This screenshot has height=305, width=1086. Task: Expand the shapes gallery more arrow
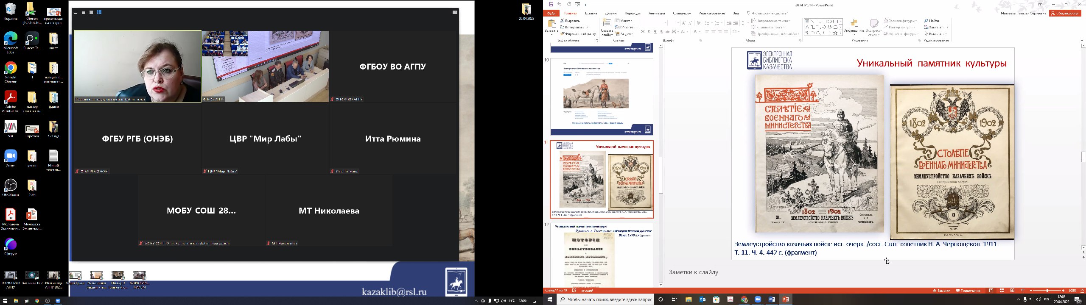(x=841, y=33)
